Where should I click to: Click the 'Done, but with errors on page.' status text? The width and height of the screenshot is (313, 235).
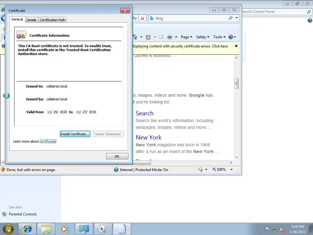[x=31, y=170]
